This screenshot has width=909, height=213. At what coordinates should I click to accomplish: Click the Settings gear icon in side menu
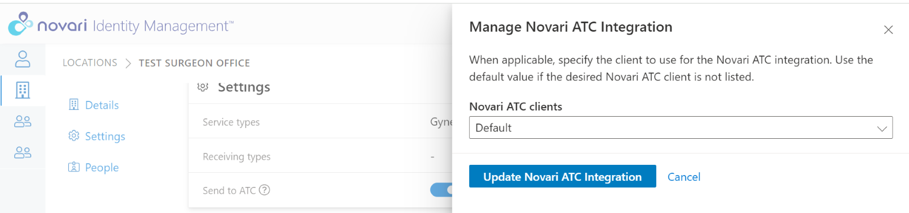point(74,135)
